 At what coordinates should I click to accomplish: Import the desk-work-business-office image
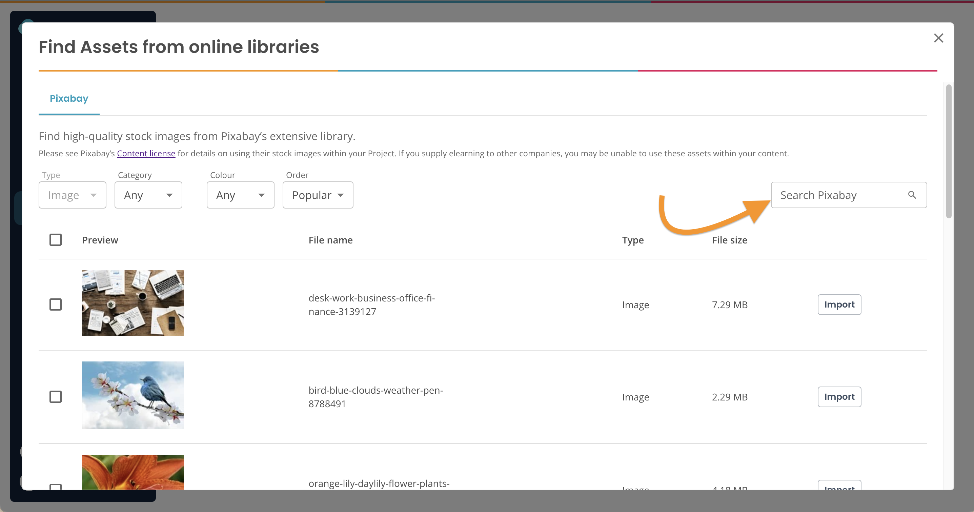click(839, 304)
